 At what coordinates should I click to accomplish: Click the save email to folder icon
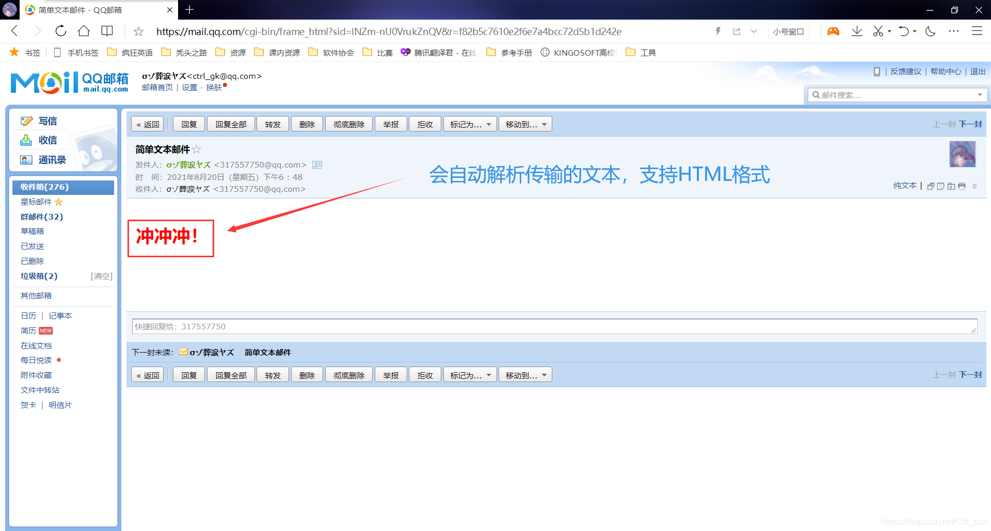click(x=951, y=186)
